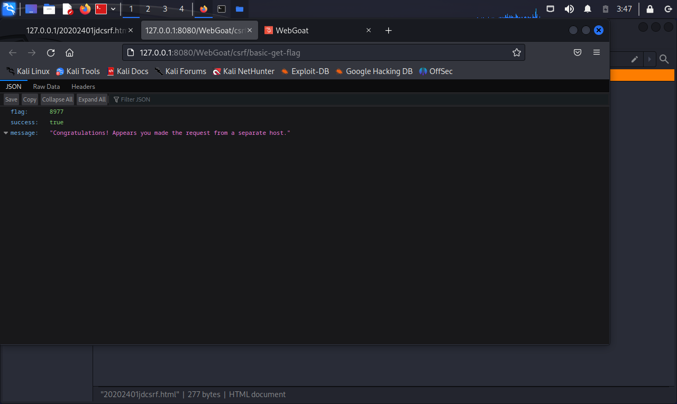Go forward to the next page
The width and height of the screenshot is (677, 404).
32,52
